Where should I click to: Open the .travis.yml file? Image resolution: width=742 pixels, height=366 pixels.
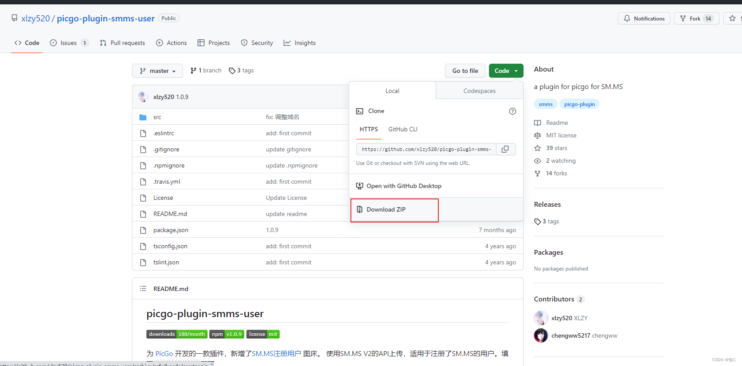pos(166,181)
